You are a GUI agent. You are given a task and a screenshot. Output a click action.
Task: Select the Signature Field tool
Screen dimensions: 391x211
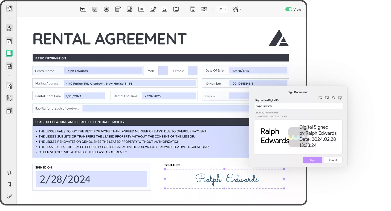coord(153,9)
